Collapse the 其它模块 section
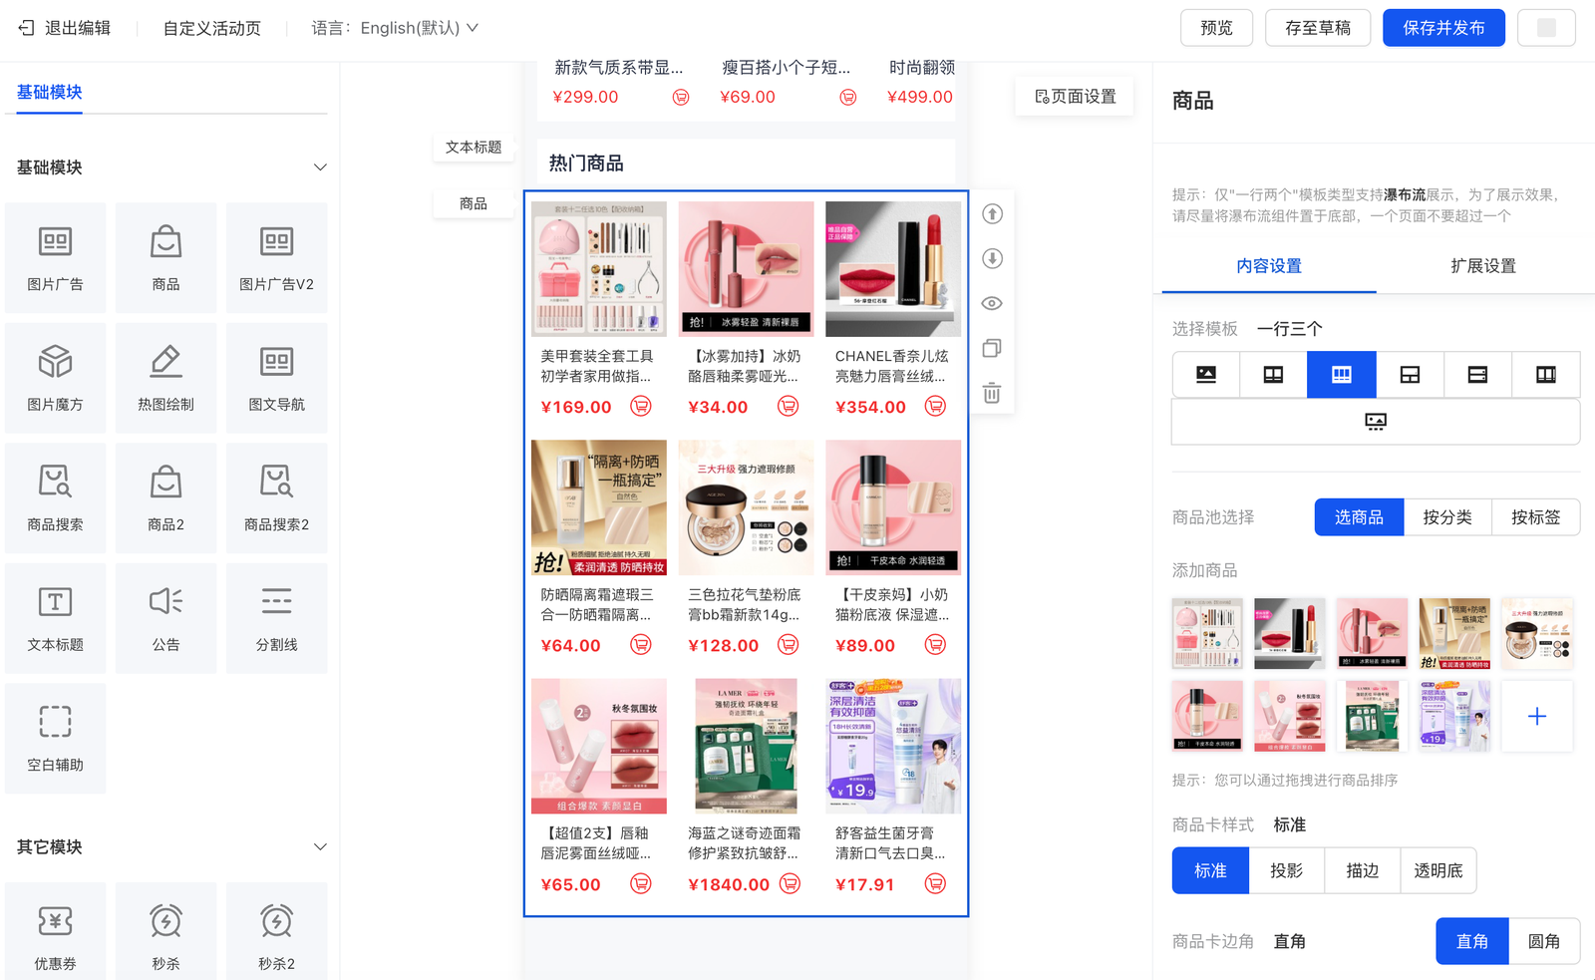Viewport: 1595px width, 980px height. pos(320,846)
